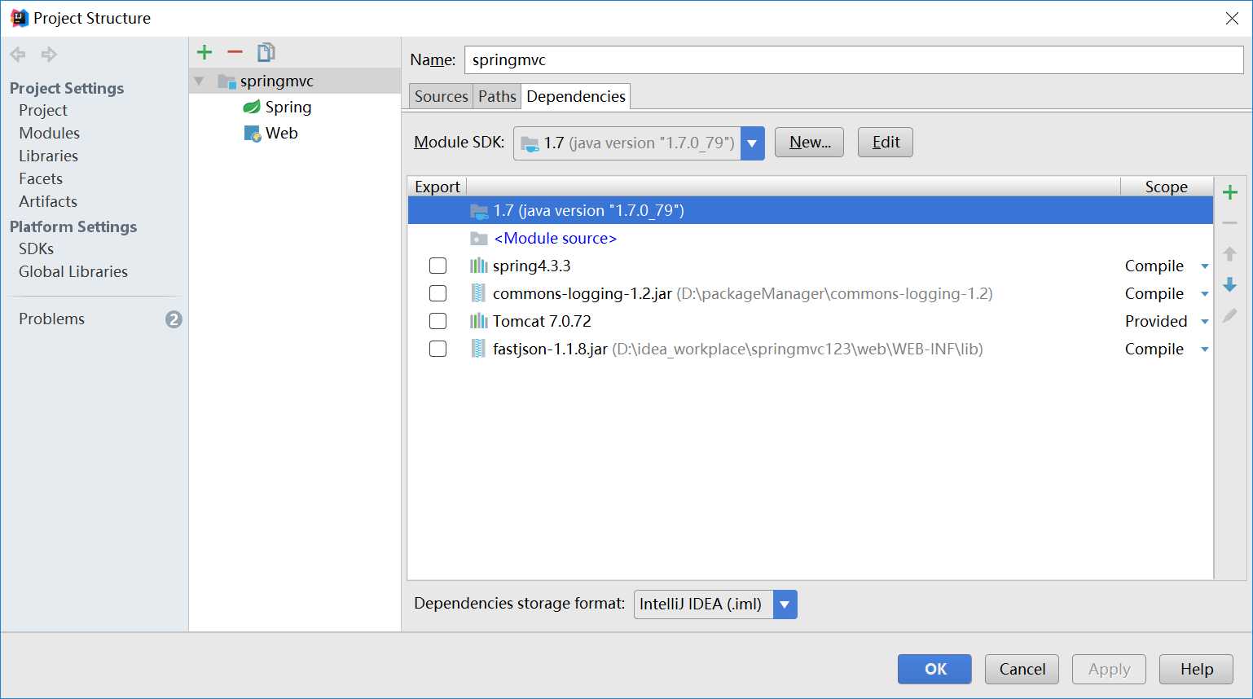Click the Module source folder icon
Image resolution: width=1253 pixels, height=699 pixels.
pyautogui.click(x=479, y=239)
